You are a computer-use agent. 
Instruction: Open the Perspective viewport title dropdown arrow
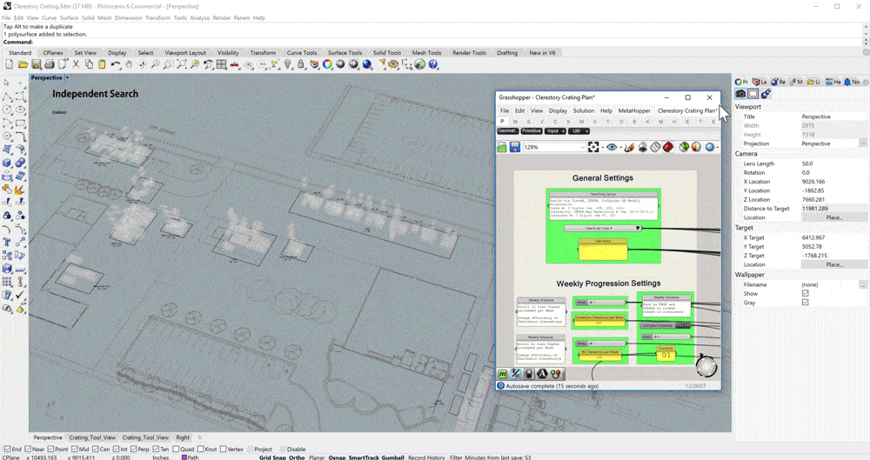pyautogui.click(x=68, y=77)
